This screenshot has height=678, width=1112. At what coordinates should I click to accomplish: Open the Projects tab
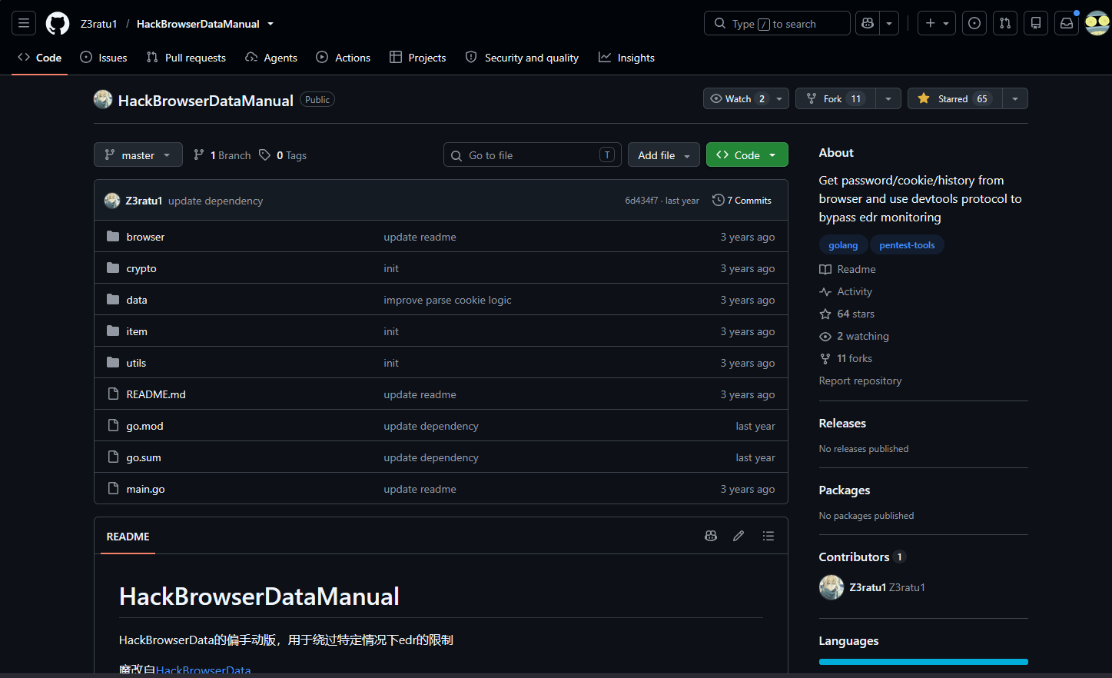(418, 58)
